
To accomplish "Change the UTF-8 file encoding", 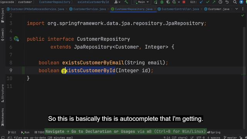I will 200,137.
